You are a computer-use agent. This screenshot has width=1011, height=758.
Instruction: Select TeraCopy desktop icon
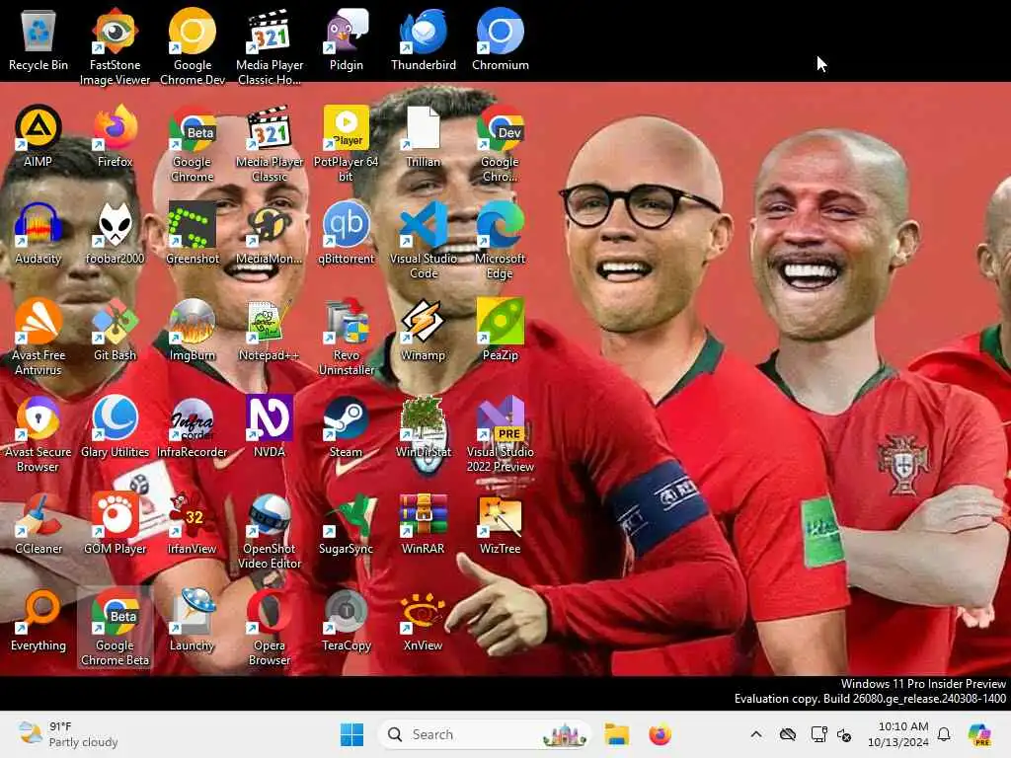click(x=347, y=620)
